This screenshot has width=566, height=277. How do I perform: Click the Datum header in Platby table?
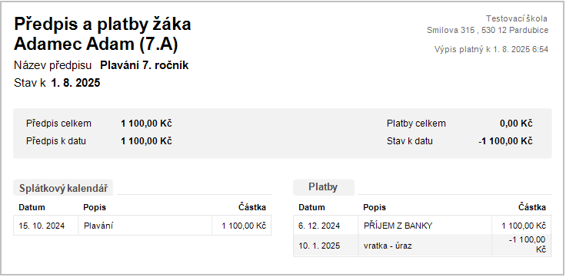[x=311, y=207]
